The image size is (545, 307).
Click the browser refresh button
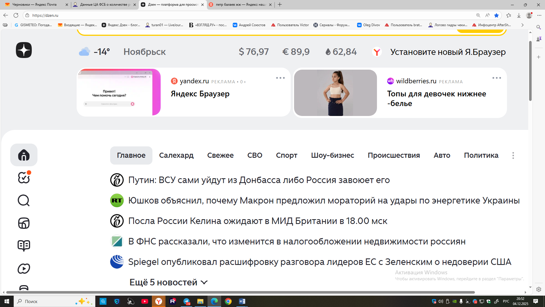click(16, 15)
